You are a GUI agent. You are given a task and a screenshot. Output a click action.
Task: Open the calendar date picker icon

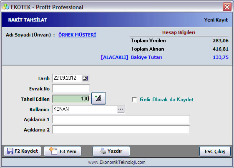85,78
